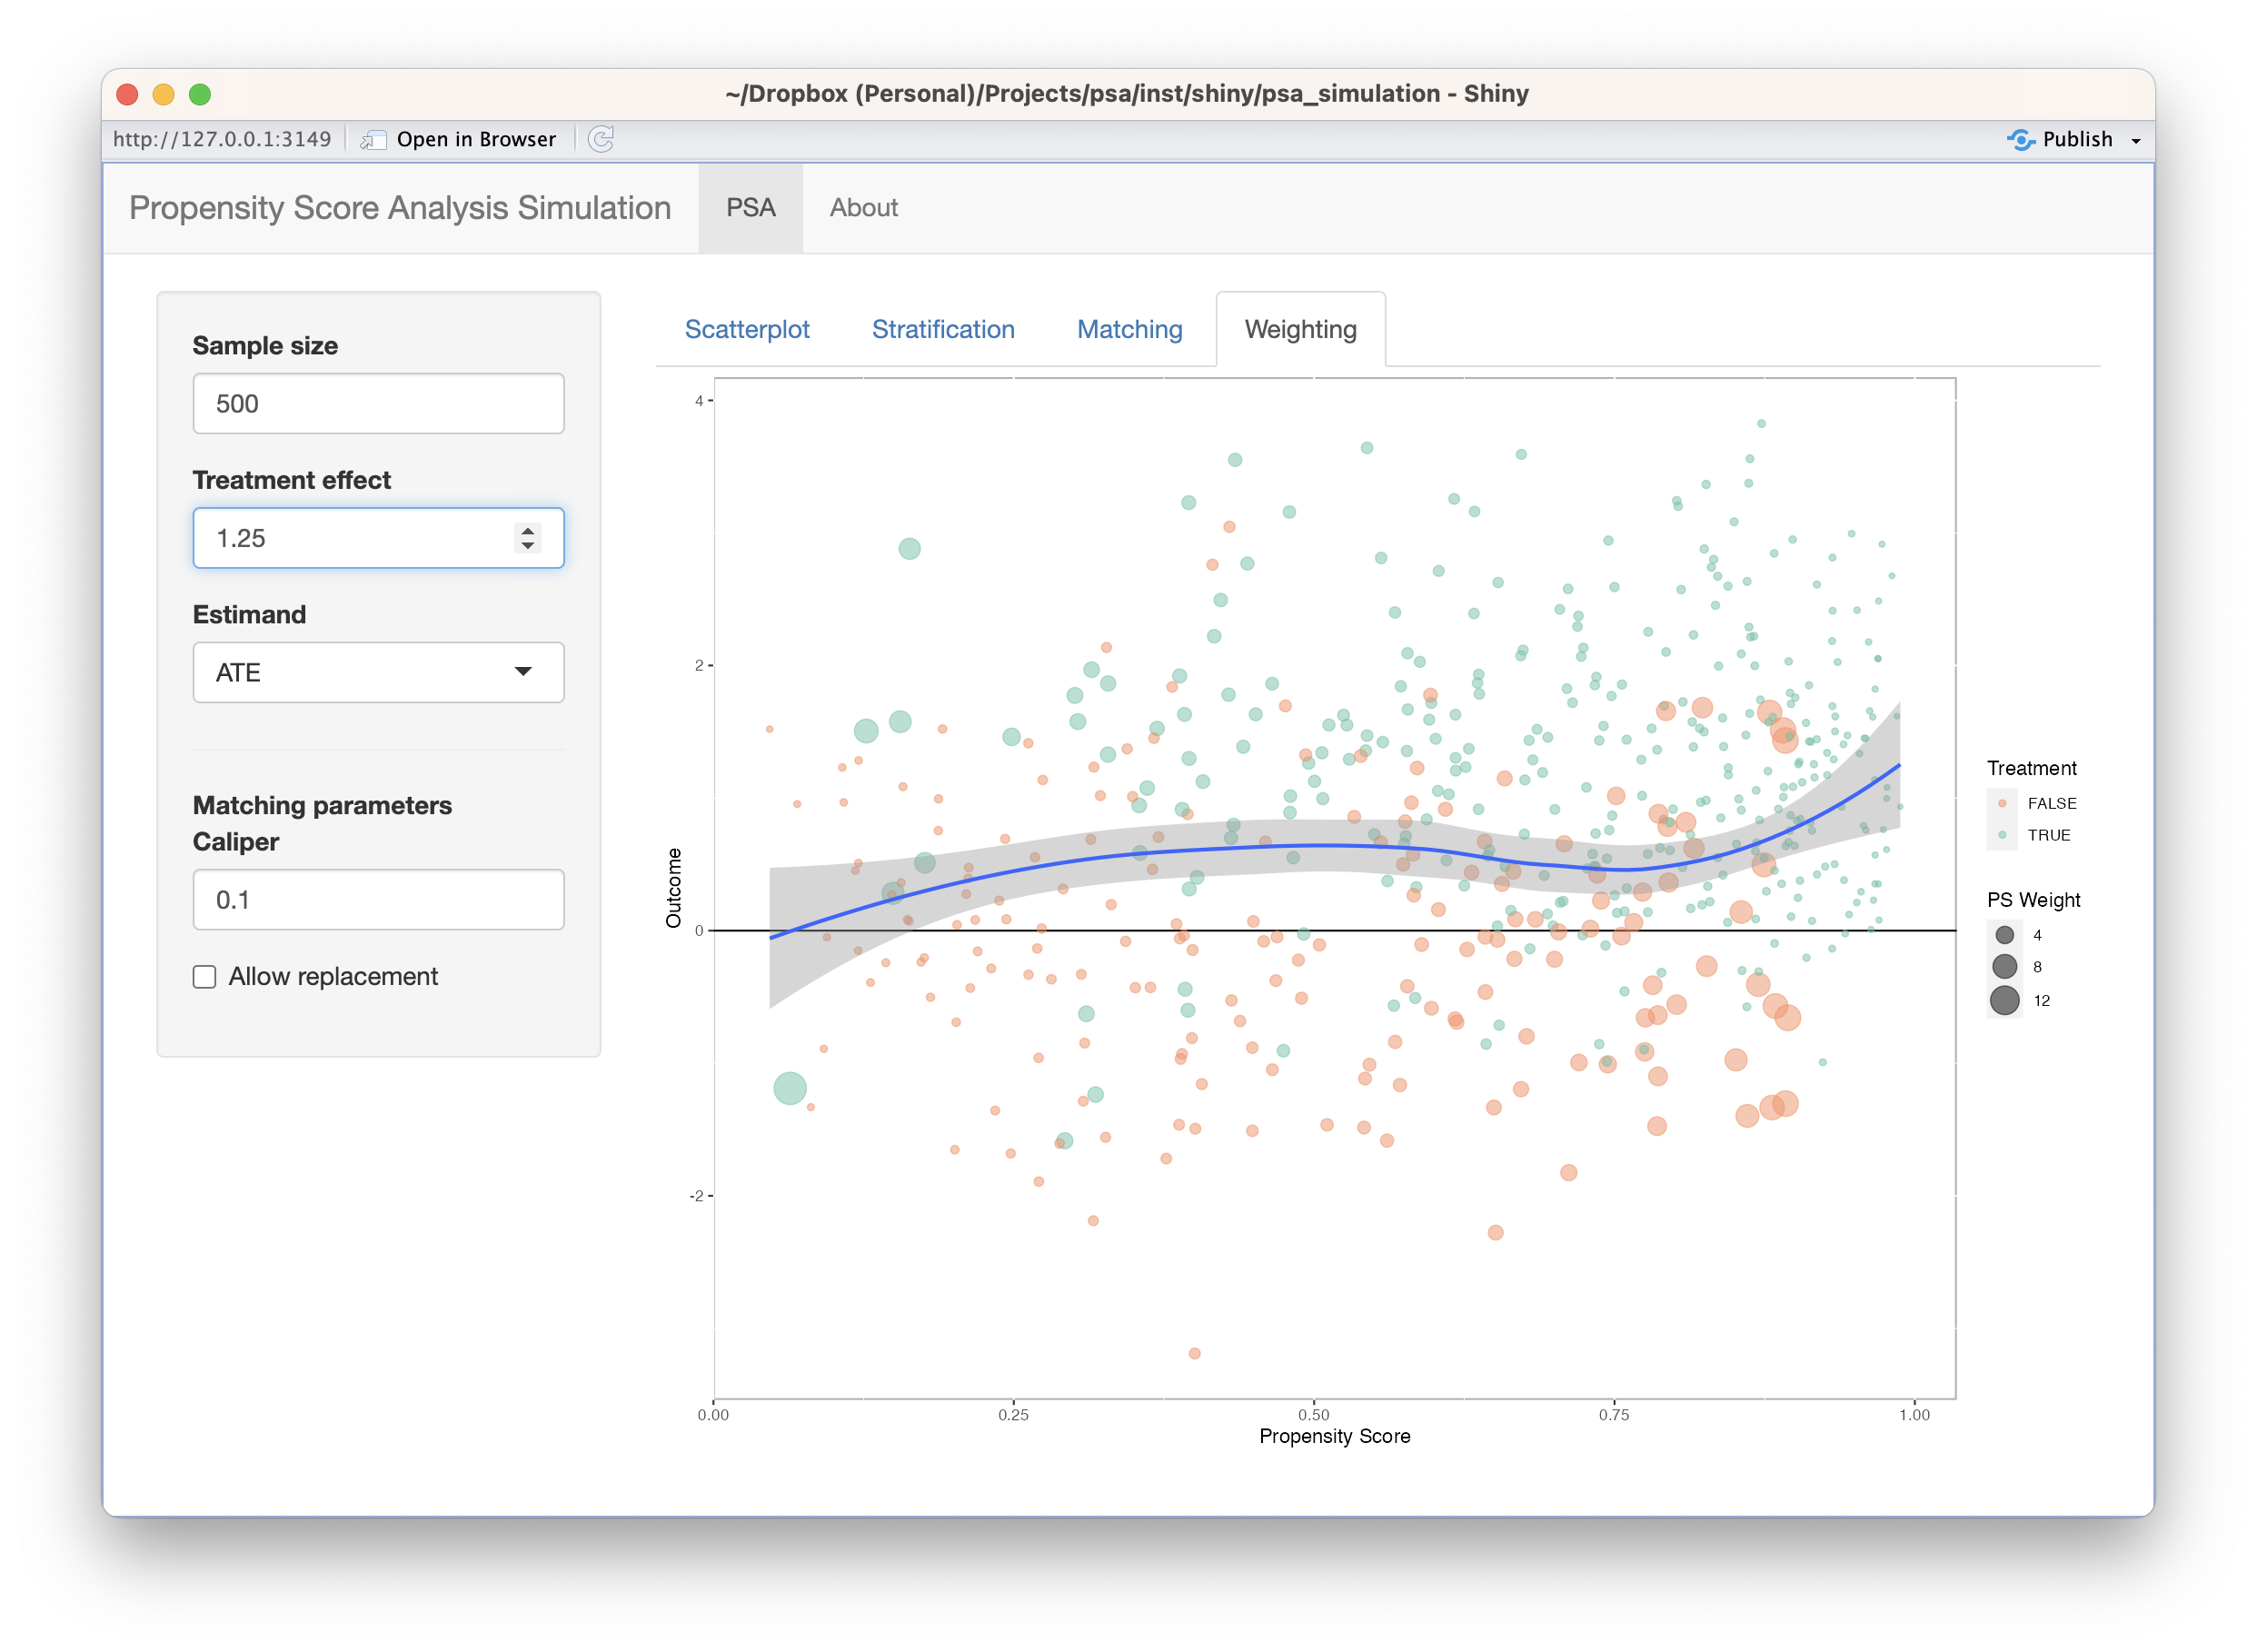Image resolution: width=2257 pixels, height=1652 pixels.
Task: Click the Treatment effect down stepper arrow
Action: point(528,546)
